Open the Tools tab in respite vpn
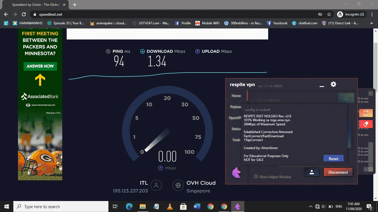The image size is (378, 212). click(236, 140)
